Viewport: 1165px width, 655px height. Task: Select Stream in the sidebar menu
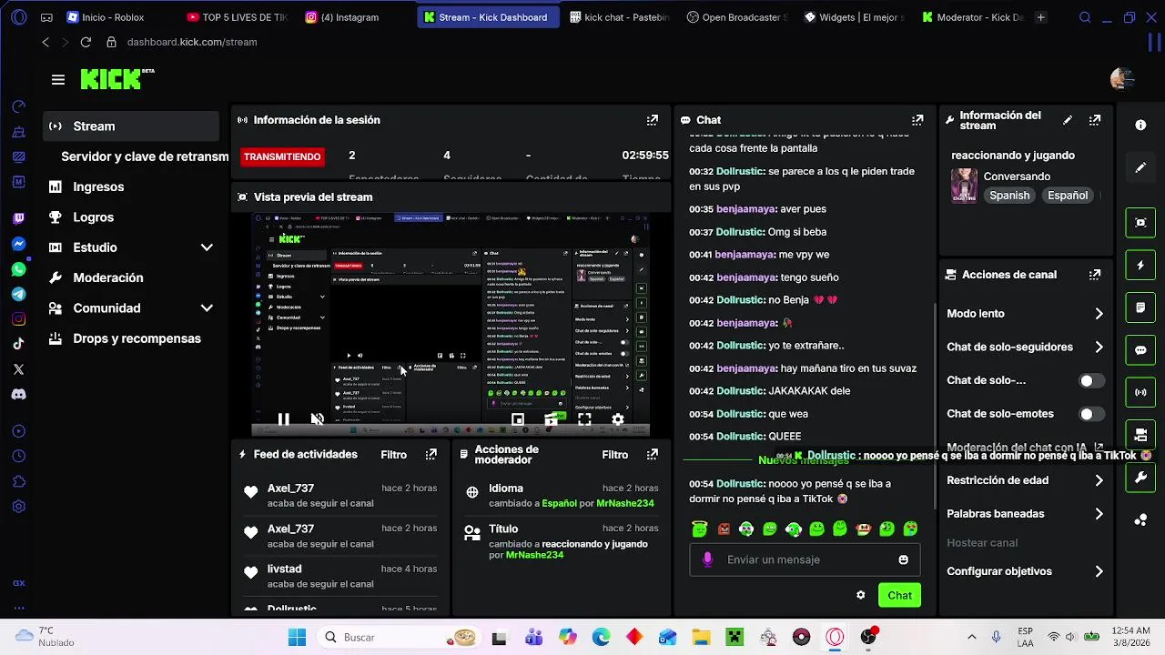click(x=132, y=126)
